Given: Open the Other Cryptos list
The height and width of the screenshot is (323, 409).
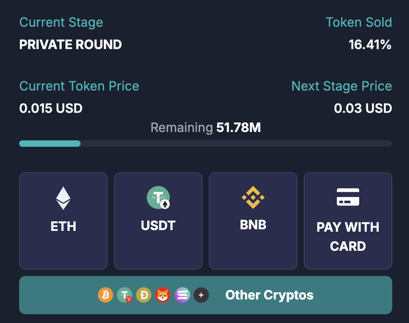Looking at the screenshot, I should coord(269,295).
